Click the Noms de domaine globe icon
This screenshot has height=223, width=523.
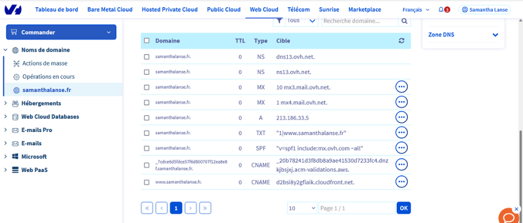[x=15, y=50]
